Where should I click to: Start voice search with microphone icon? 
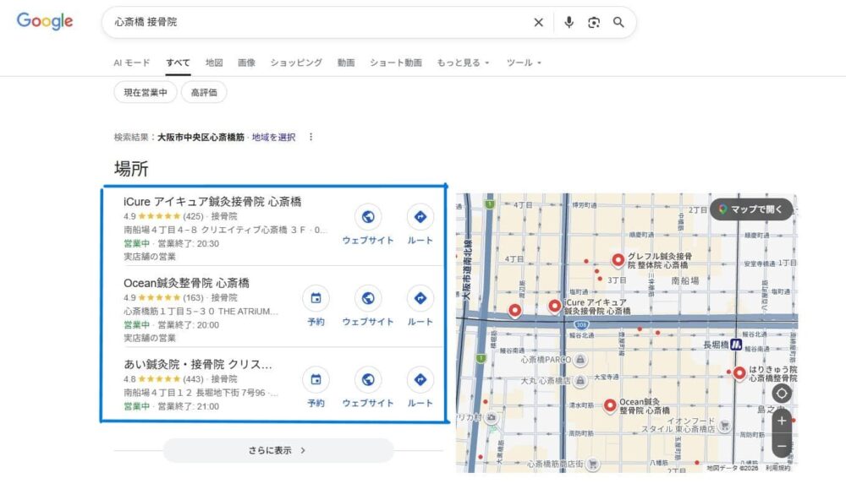(569, 23)
